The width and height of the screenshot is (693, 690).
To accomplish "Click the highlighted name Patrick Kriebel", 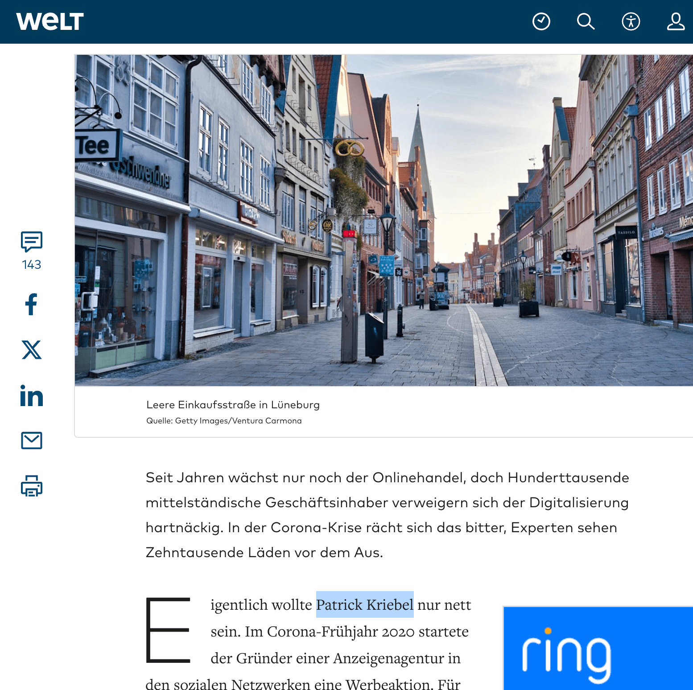I will pos(365,604).
